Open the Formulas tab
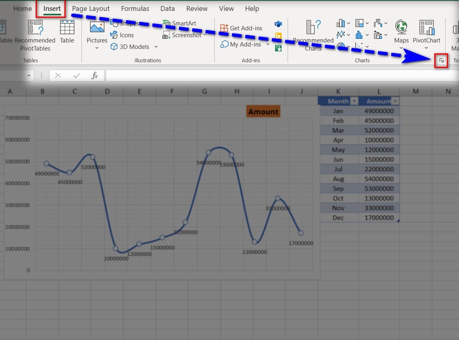 (x=135, y=8)
